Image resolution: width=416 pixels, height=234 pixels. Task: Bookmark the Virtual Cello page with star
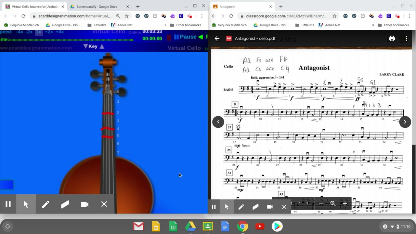coord(127,16)
